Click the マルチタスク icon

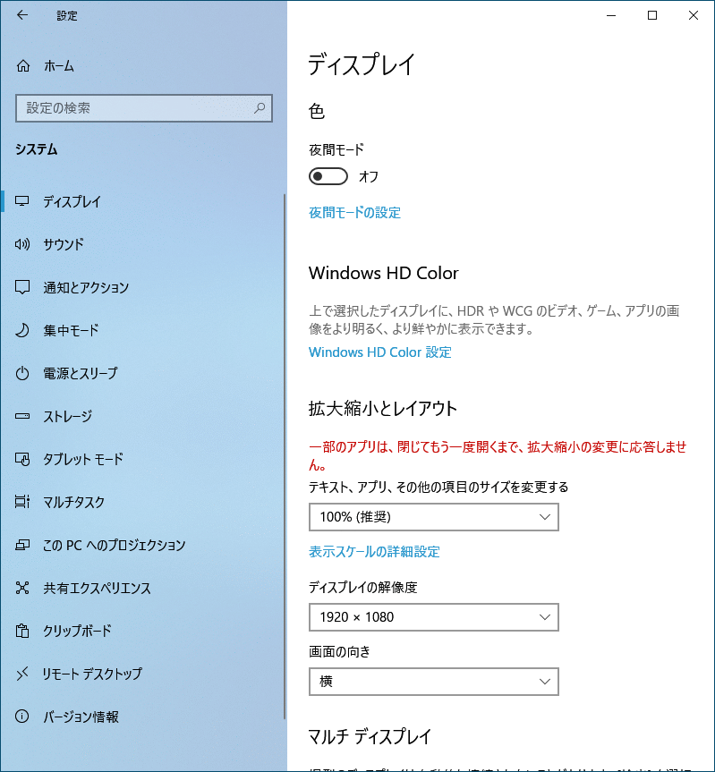click(22, 502)
